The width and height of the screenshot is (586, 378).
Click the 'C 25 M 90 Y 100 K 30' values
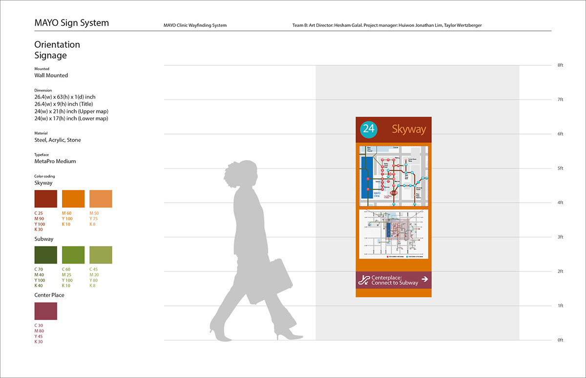tap(40, 221)
